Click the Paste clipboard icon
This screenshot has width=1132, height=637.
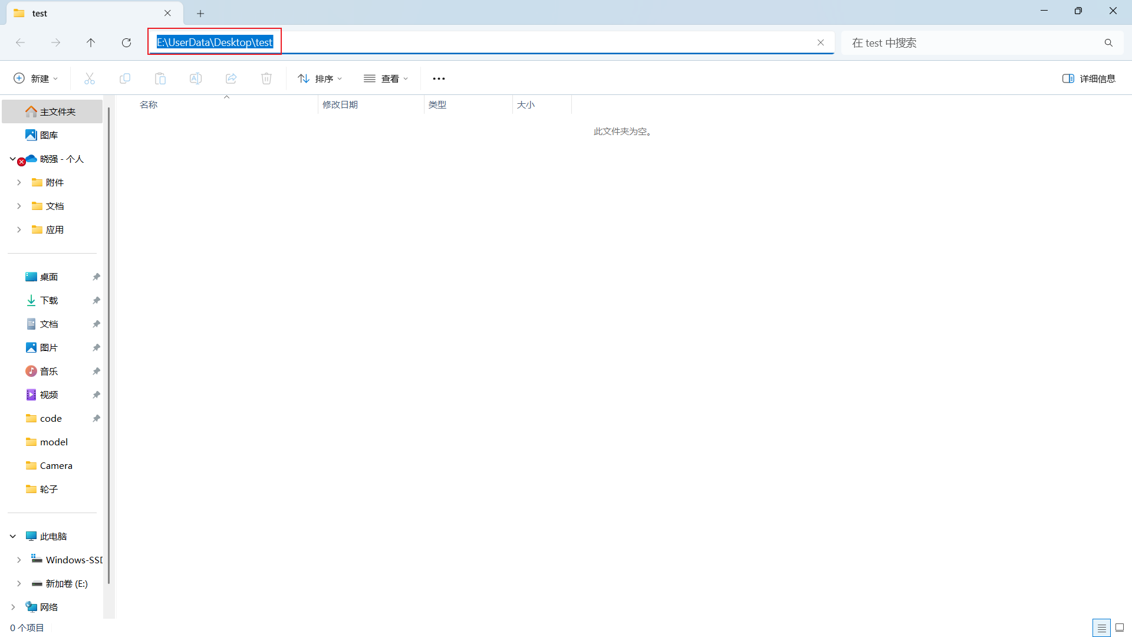pyautogui.click(x=160, y=78)
